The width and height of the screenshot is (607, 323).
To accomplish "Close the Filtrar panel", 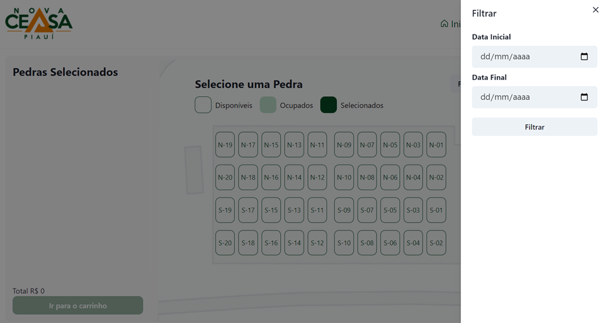I will click(596, 10).
